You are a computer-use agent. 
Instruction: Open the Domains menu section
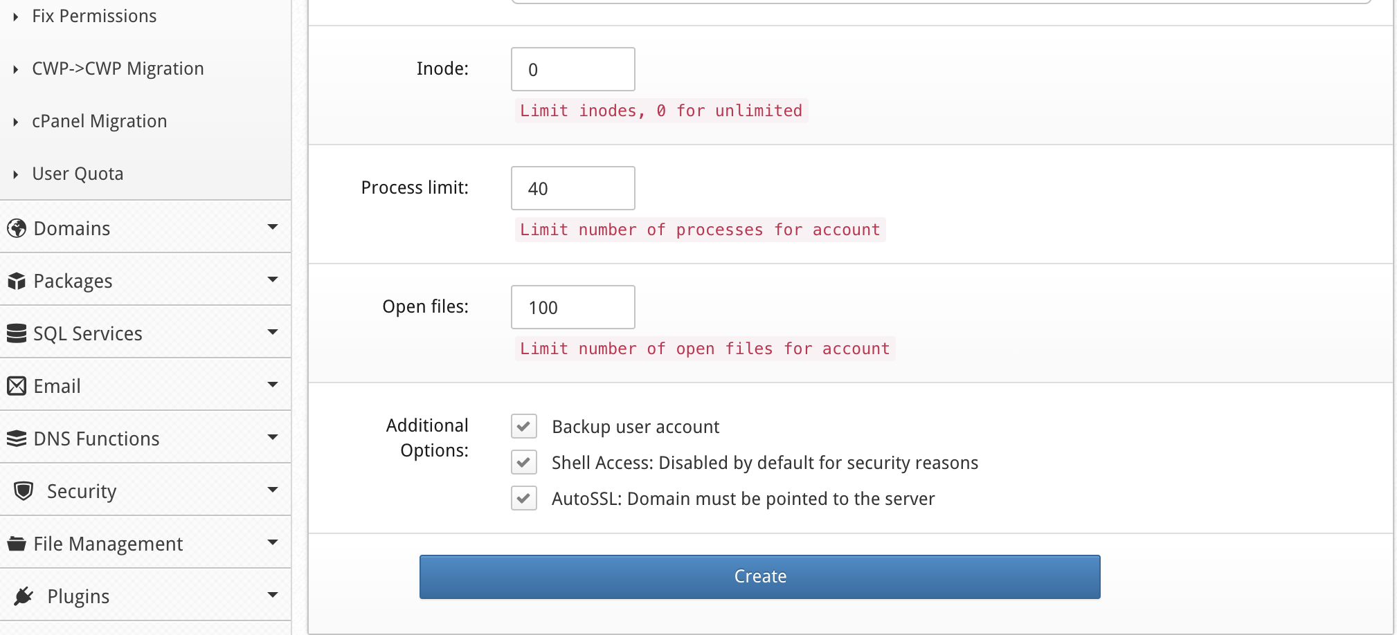point(145,228)
